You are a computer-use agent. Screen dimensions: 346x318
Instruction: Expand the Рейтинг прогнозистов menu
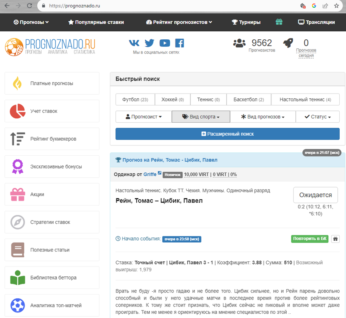pyautogui.click(x=179, y=22)
